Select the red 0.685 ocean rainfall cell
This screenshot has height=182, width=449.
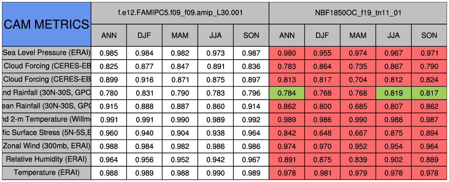[x=358, y=106]
